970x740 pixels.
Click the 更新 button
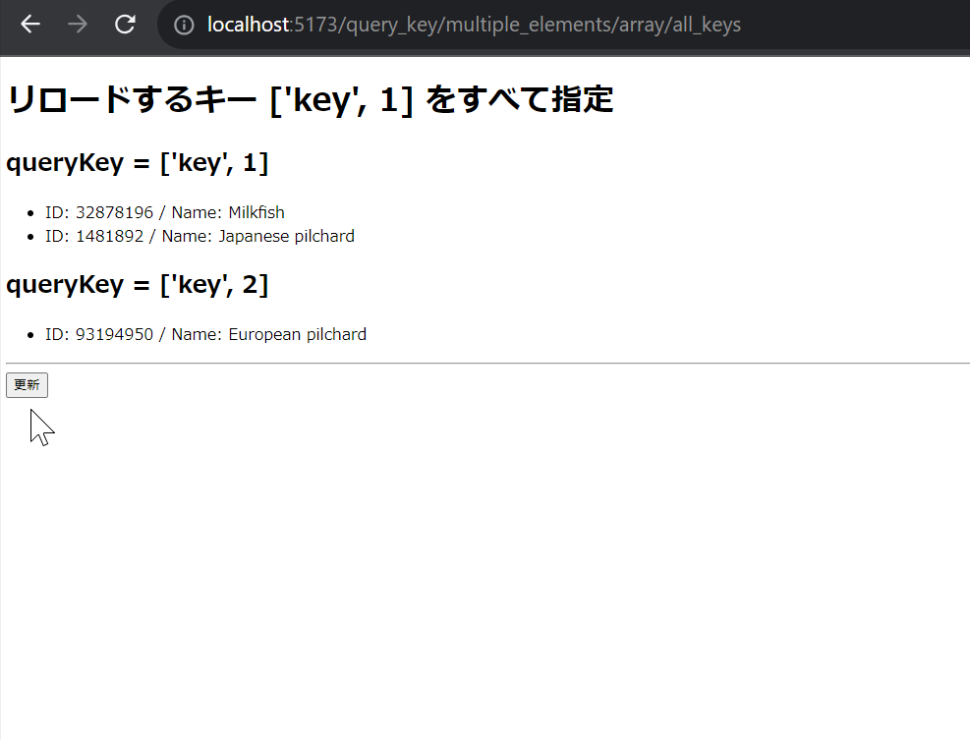[x=27, y=384]
